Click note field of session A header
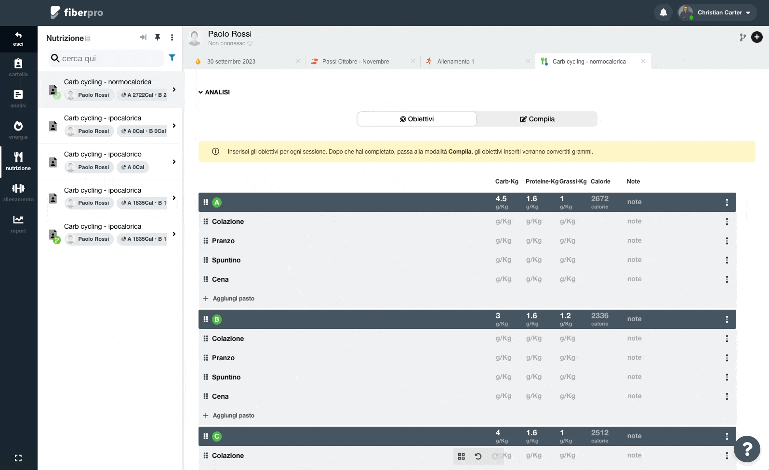The image size is (769, 470). (635, 202)
